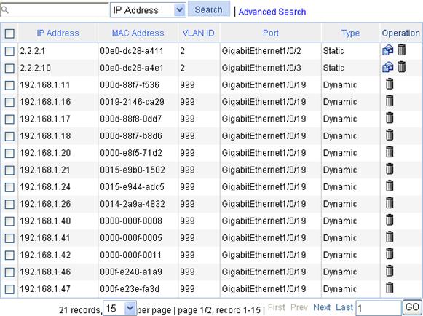This screenshot has width=423, height=316.
Task: Click the page number input field
Action: 378,308
